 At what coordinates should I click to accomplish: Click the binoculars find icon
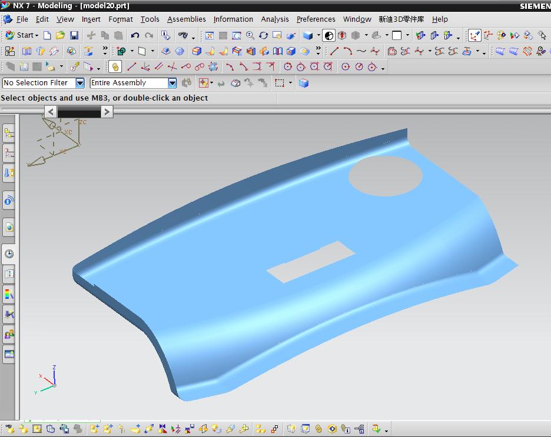coord(183,35)
